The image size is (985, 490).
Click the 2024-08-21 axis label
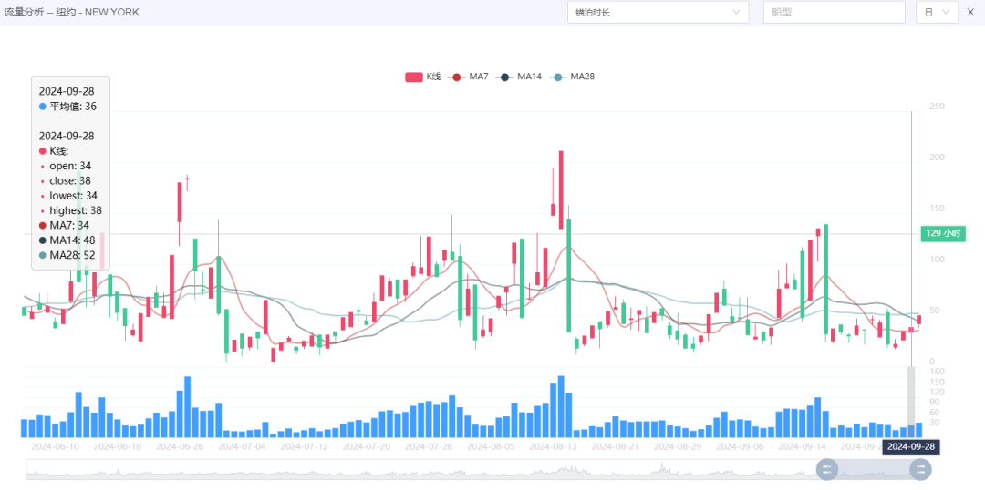[615, 446]
